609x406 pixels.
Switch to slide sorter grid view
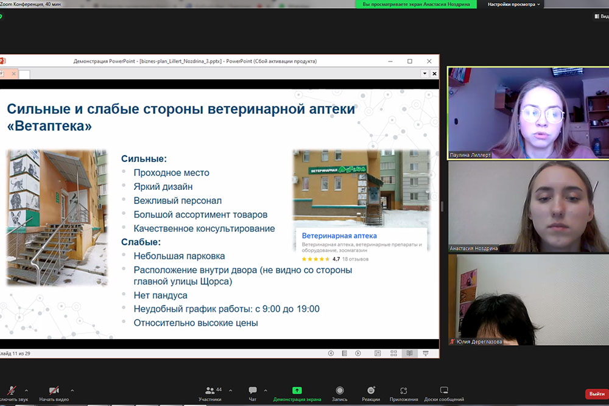tap(394, 353)
